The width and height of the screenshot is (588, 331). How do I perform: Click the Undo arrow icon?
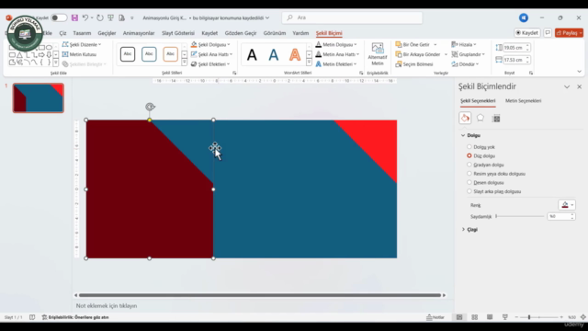[x=85, y=17]
